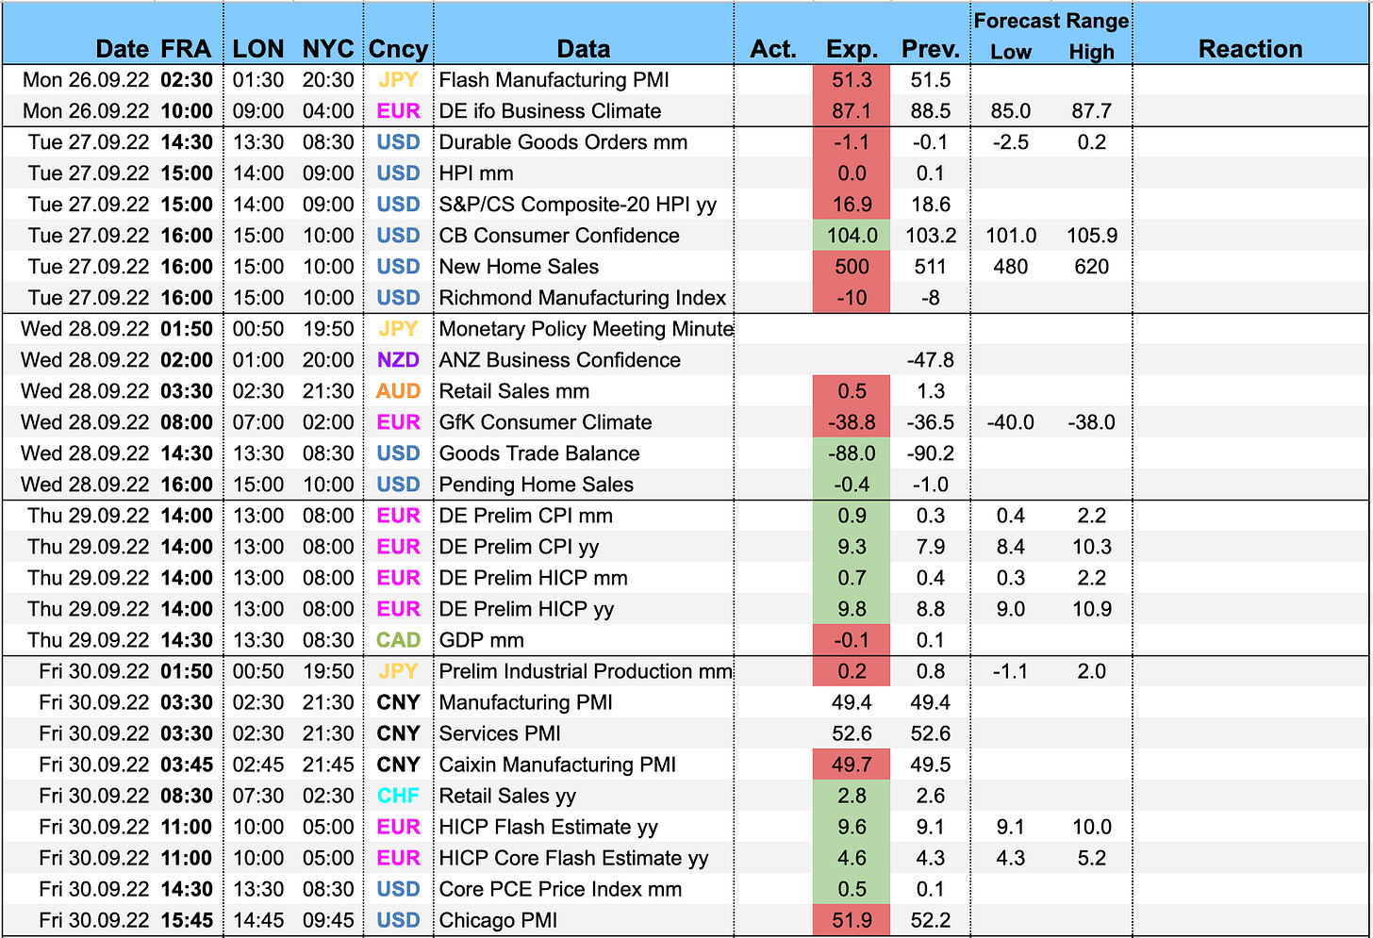
Task: Select the LON column header
Action: pyautogui.click(x=258, y=49)
